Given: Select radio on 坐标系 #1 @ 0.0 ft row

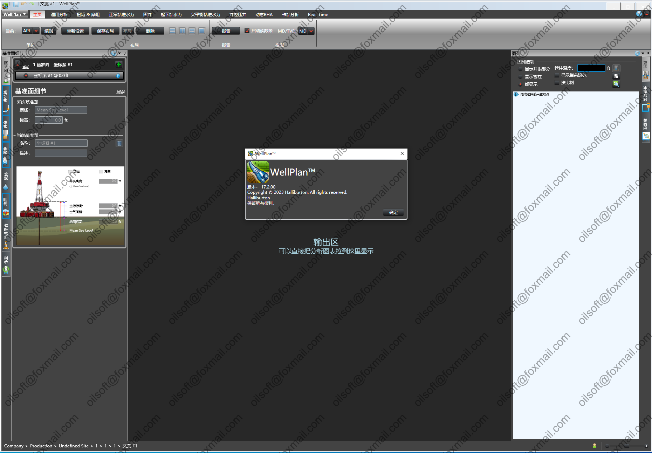Looking at the screenshot, I should (x=26, y=76).
